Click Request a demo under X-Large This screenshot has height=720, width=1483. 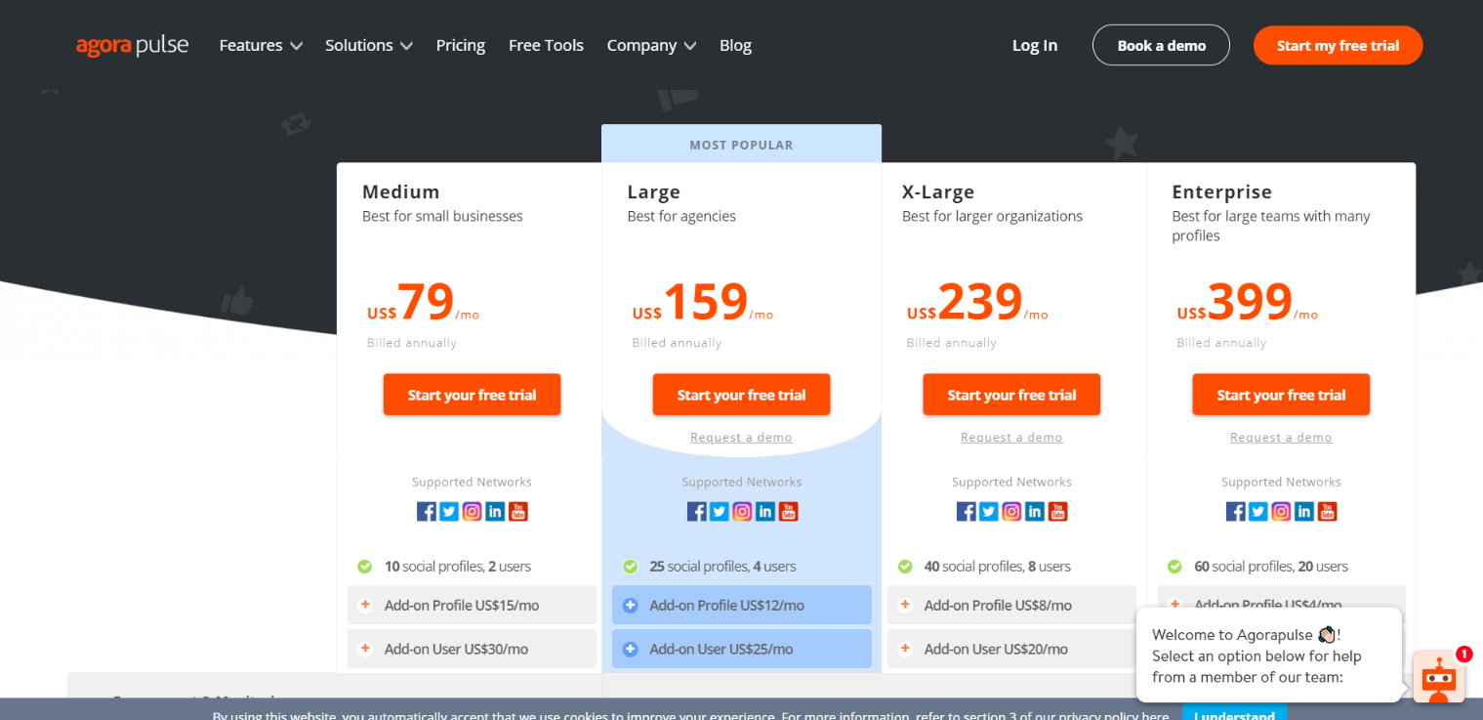click(1011, 438)
